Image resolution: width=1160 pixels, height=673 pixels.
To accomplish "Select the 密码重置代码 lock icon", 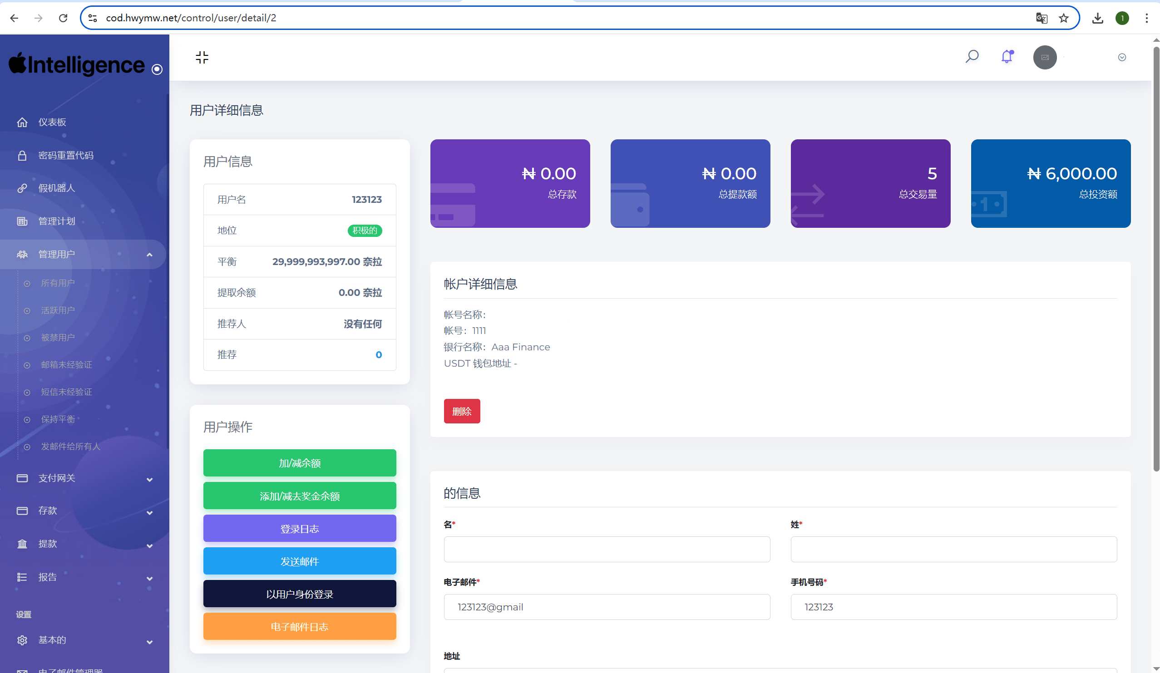I will click(x=23, y=155).
